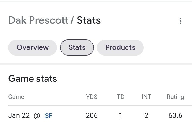The height and width of the screenshot is (125, 192).
Task: Click the YDS column header
Action: click(x=92, y=97)
